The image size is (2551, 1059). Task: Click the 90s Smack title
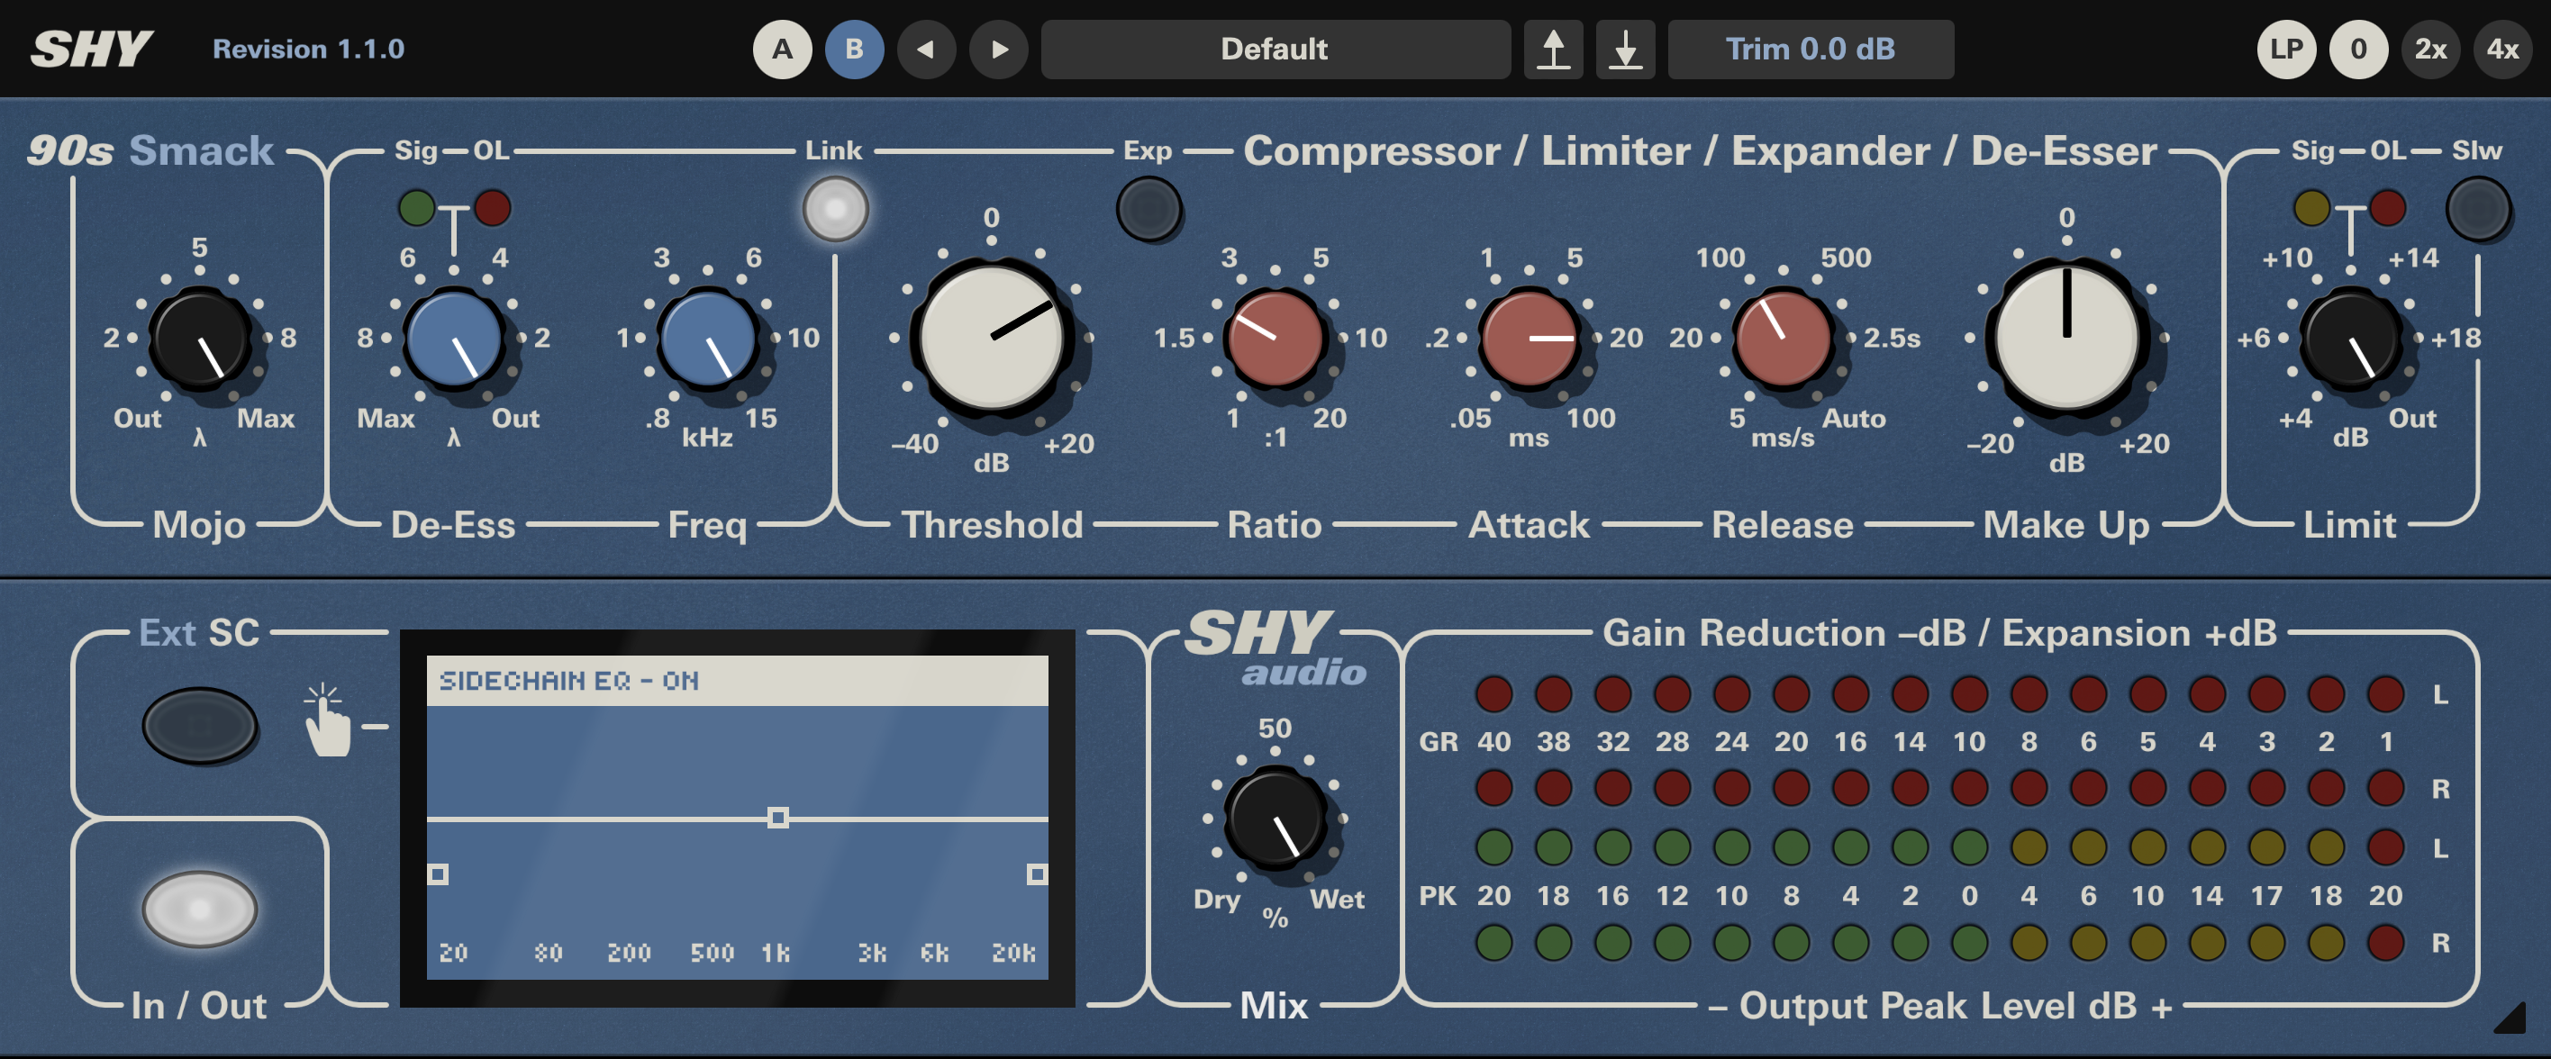pos(150,150)
